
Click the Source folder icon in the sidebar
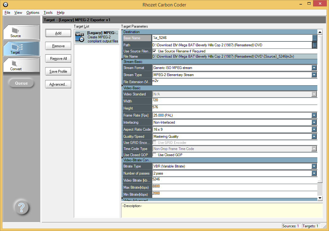(15, 31)
